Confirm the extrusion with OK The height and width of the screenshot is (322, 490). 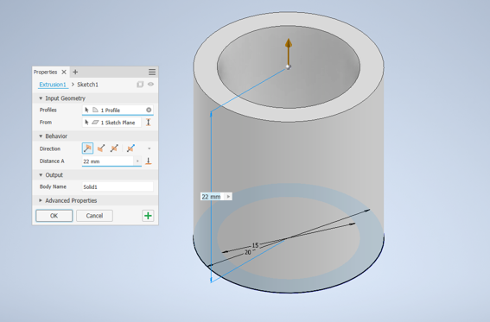(x=54, y=216)
